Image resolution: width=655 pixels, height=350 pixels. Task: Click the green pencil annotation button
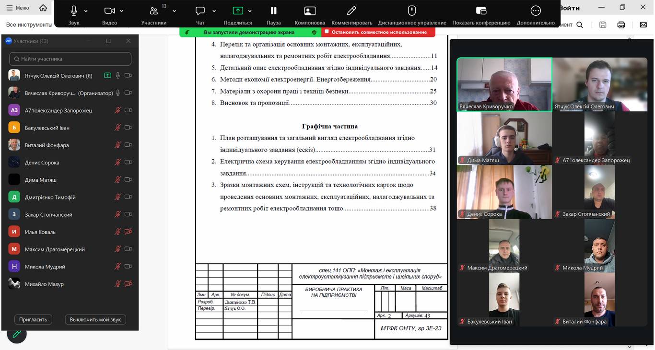(17, 334)
